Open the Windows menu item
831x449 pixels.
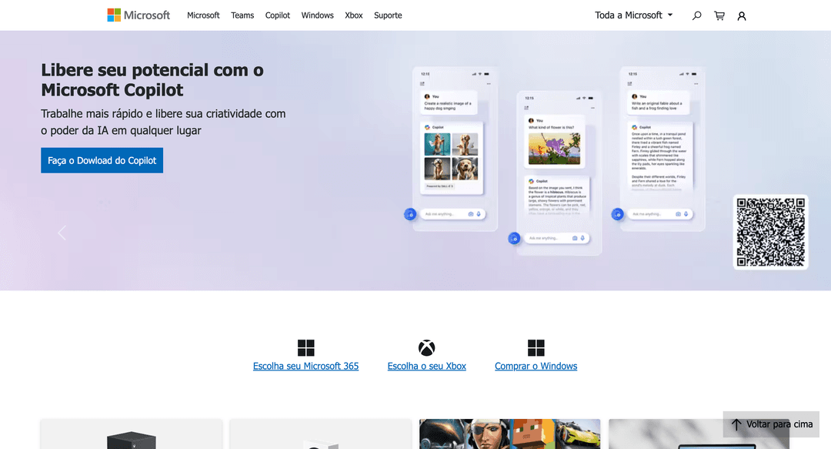(318, 15)
